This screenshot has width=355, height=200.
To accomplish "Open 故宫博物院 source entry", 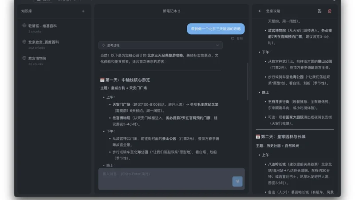I will pyautogui.click(x=37, y=59).
